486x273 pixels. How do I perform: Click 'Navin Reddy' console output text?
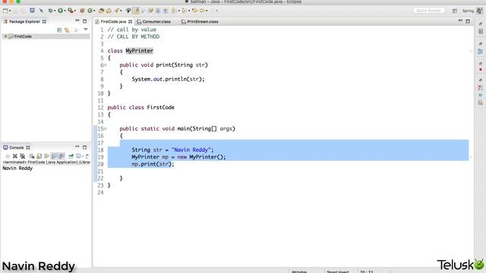[17, 168]
